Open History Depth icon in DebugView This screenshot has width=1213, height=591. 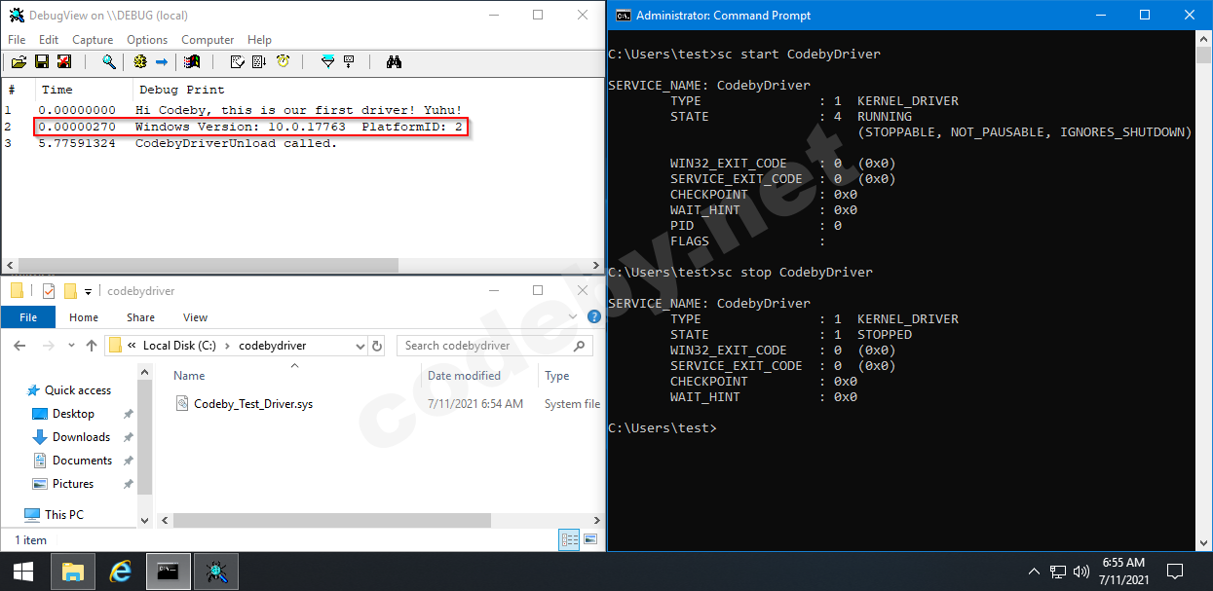click(349, 61)
